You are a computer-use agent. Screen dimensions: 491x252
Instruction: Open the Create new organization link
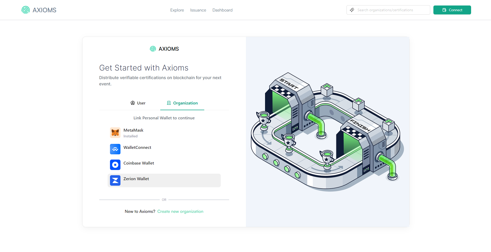coord(180,212)
